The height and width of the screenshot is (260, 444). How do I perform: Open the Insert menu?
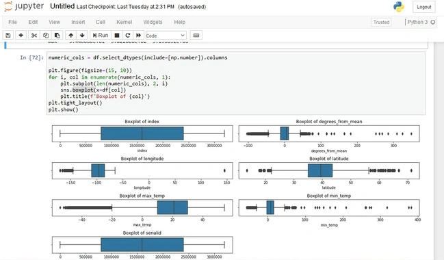point(78,22)
